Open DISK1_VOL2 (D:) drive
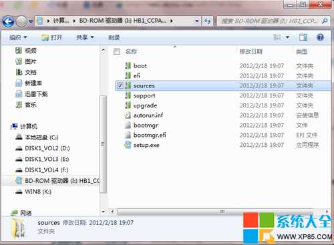Viewport: 334px width, 245px height. tap(42, 148)
